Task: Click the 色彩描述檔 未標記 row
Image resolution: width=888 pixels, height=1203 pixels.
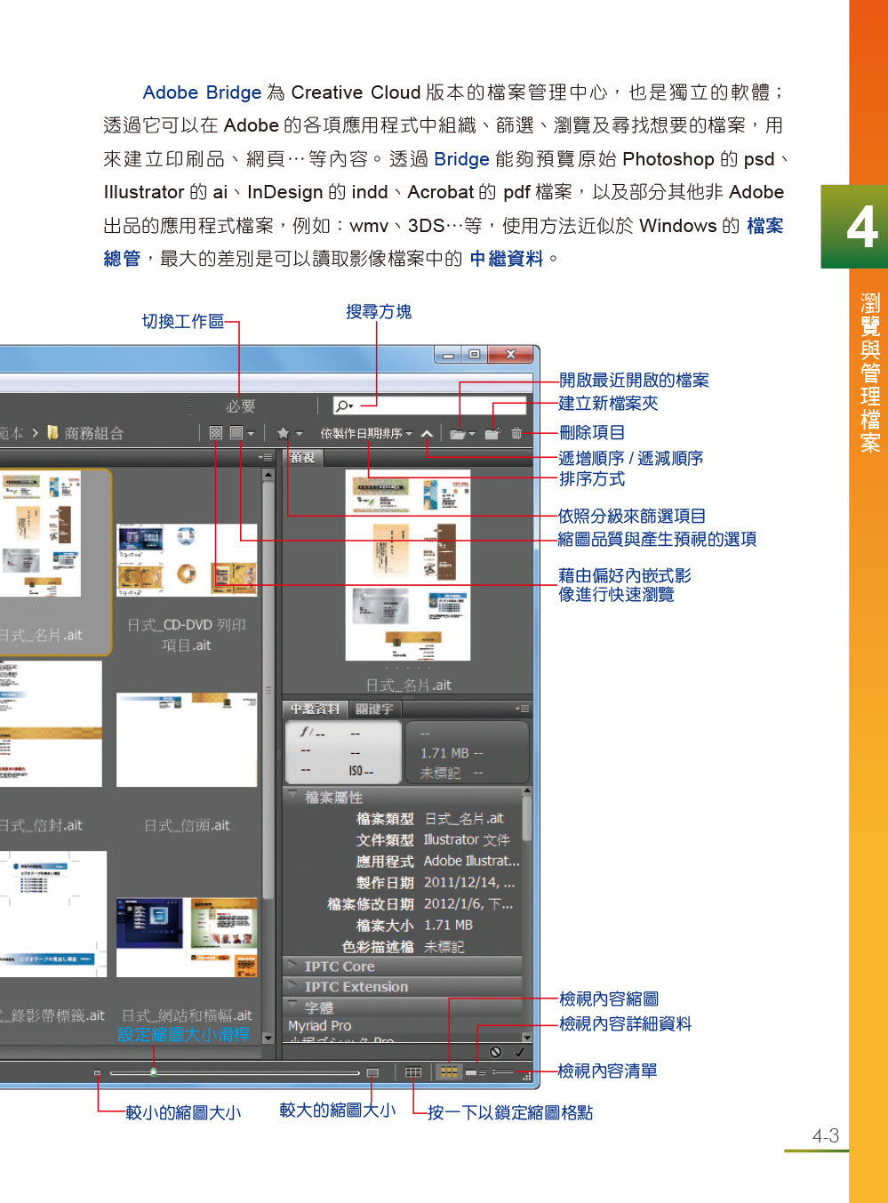Action: (402, 946)
